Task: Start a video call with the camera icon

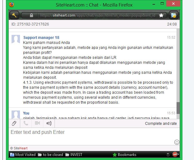Action: click(x=37, y=123)
